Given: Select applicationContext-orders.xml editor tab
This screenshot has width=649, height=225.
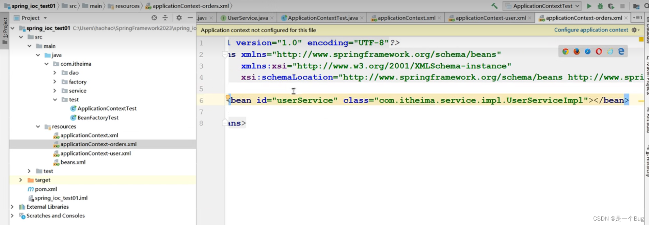Looking at the screenshot, I should [x=584, y=18].
